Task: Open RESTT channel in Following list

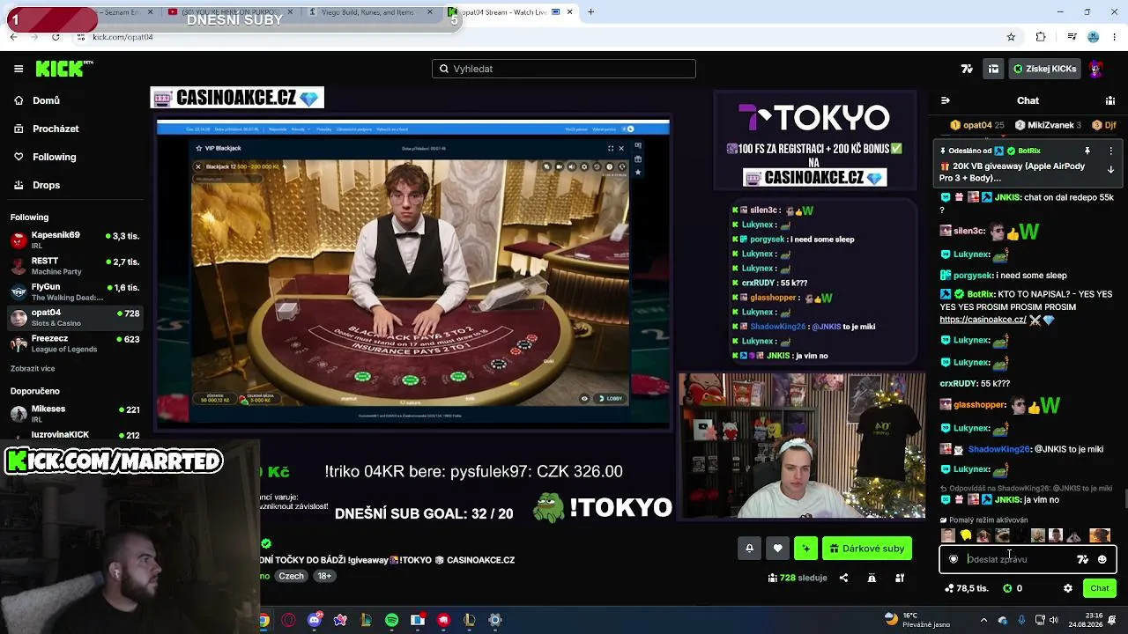Action: pyautogui.click(x=75, y=266)
